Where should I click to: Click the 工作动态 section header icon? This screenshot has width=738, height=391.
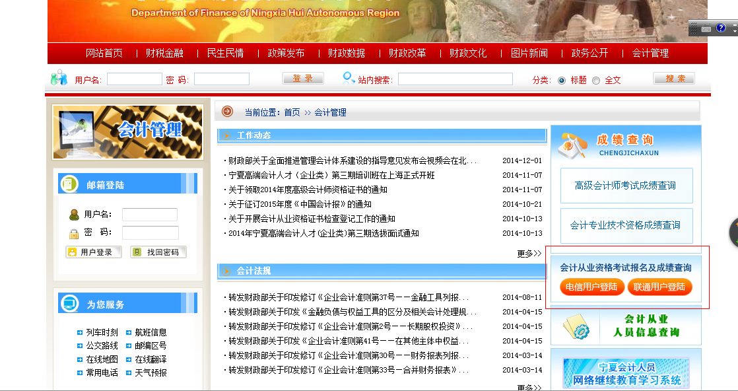coord(226,135)
